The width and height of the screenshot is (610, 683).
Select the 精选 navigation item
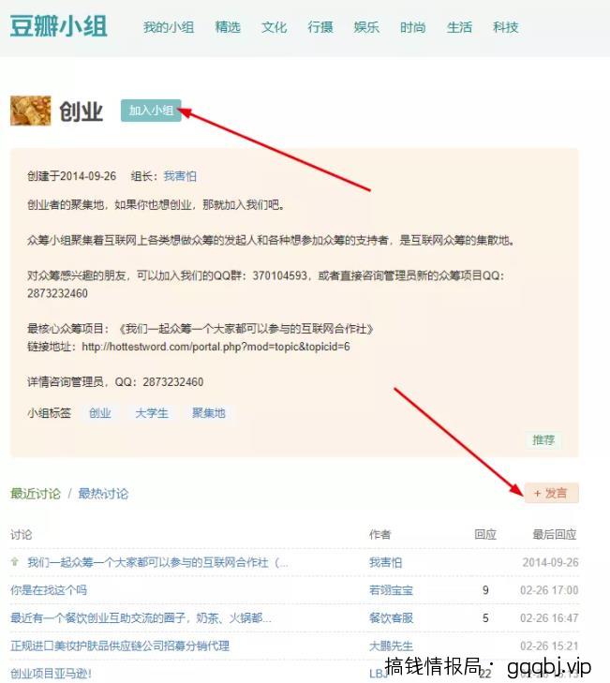228,27
